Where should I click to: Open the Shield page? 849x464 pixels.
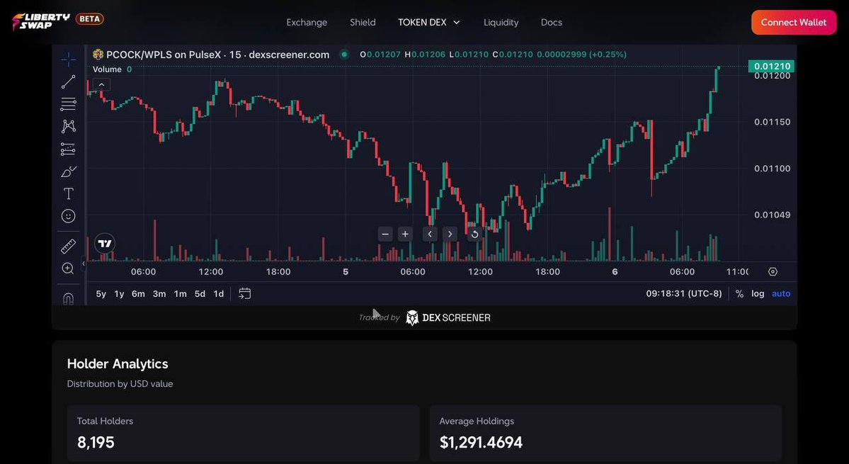363,22
